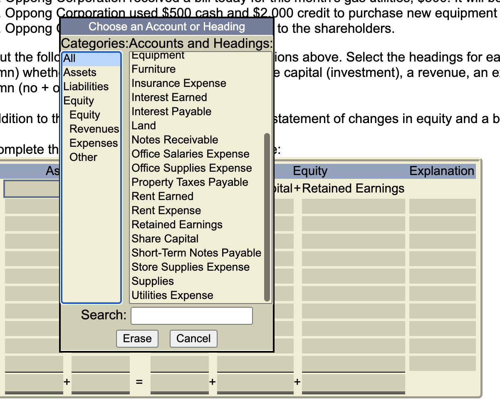Choose the Rent Expense account

(197, 210)
